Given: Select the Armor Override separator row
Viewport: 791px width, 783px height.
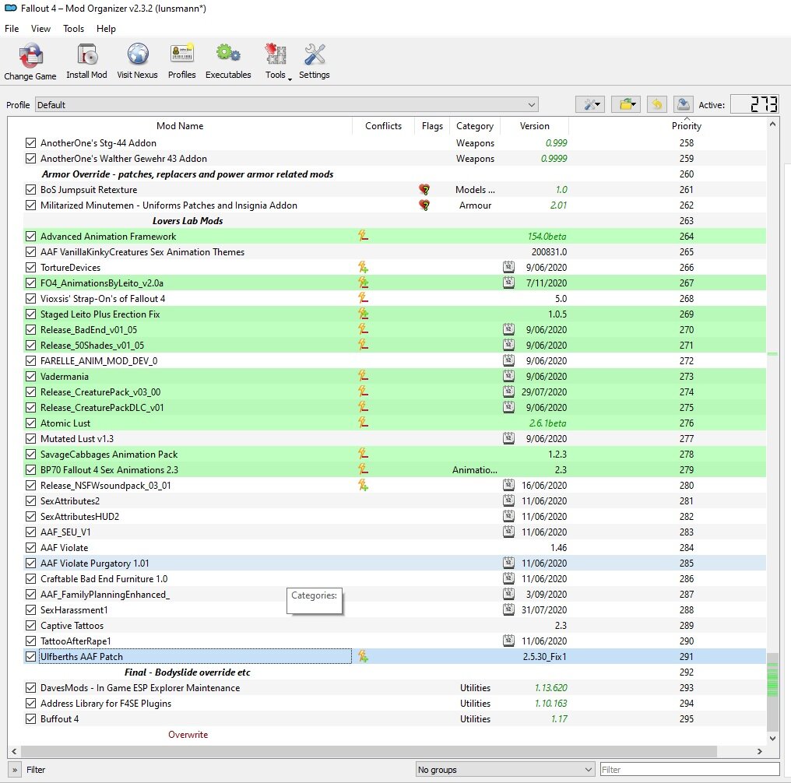Looking at the screenshot, I should 395,174.
